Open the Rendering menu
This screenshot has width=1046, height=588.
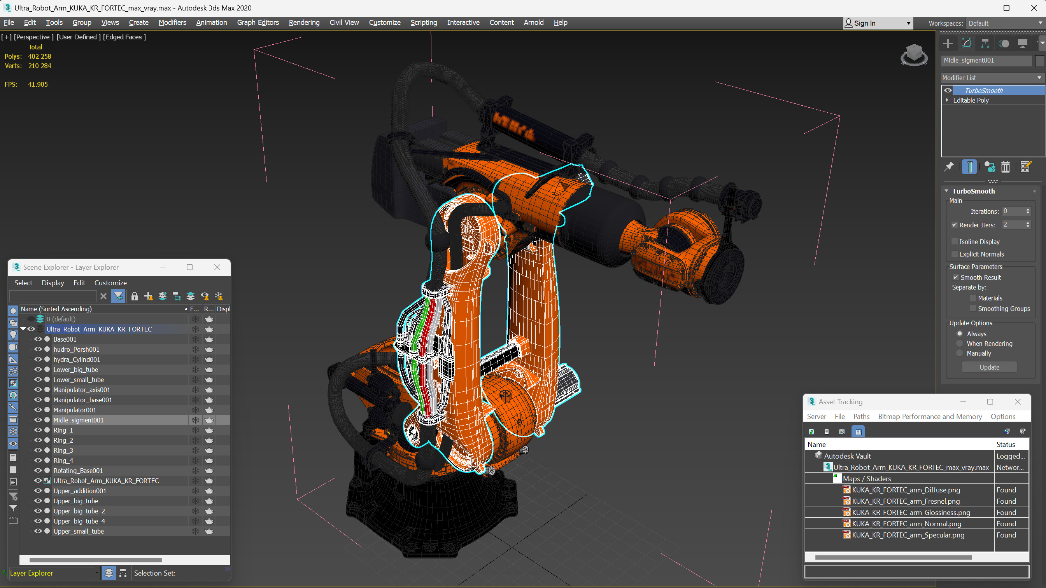(304, 22)
